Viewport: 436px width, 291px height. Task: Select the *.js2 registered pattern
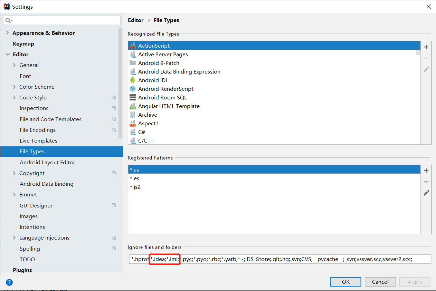click(274, 187)
